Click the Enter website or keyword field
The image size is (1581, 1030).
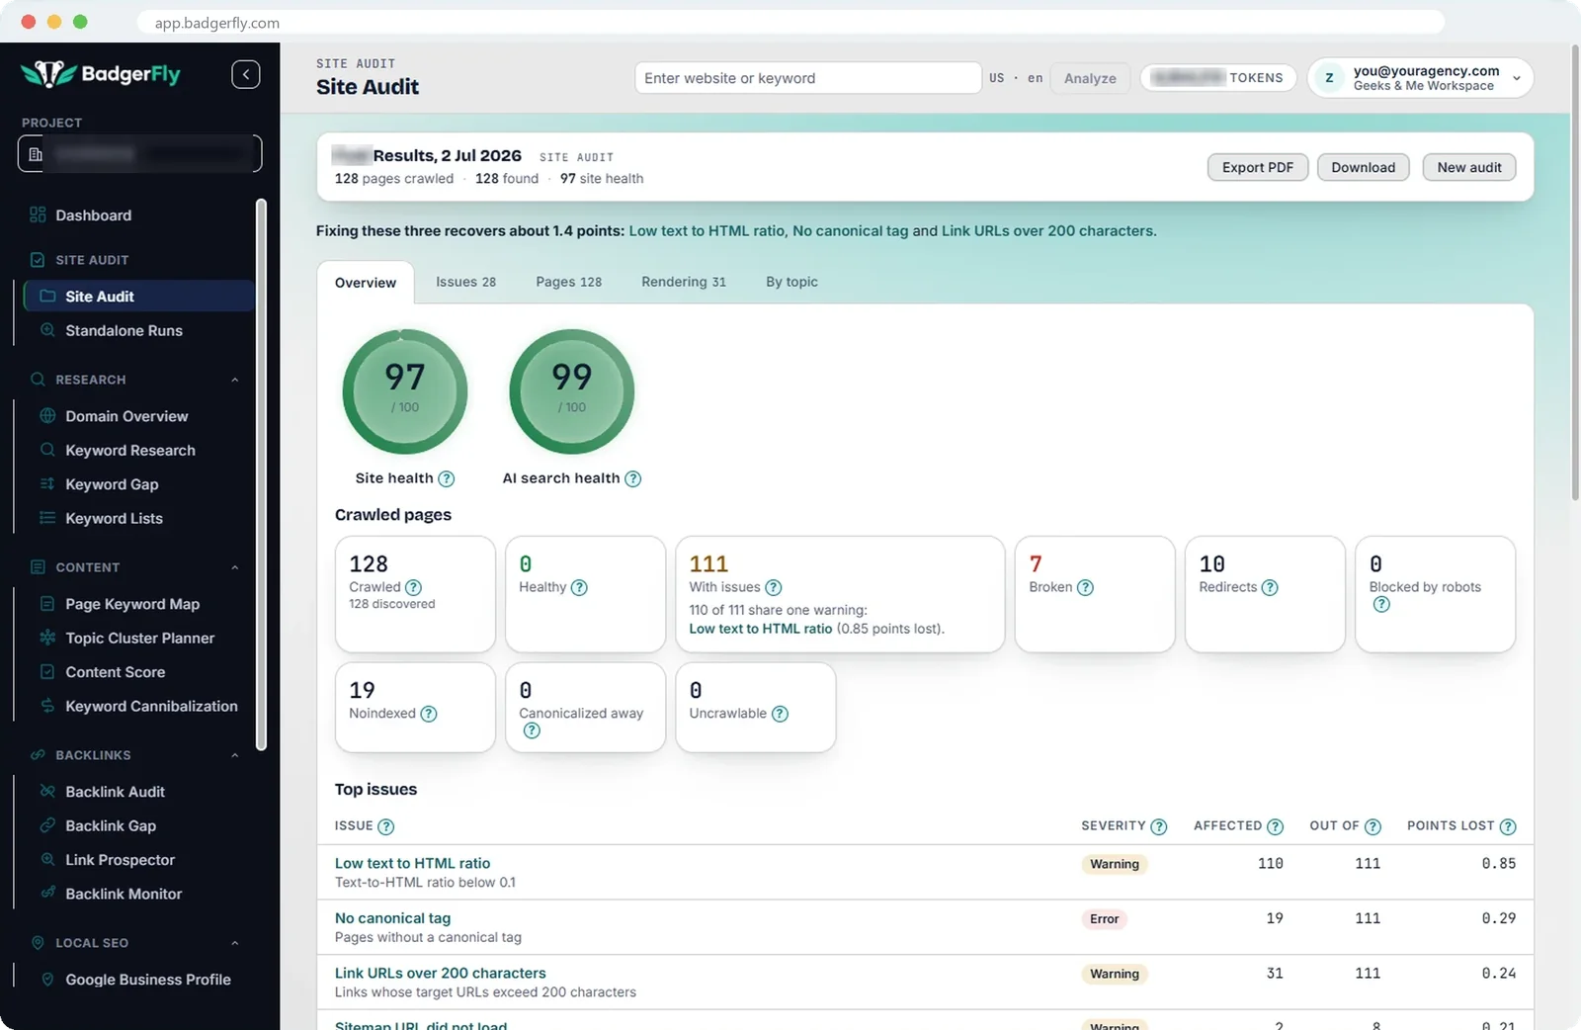808,78
